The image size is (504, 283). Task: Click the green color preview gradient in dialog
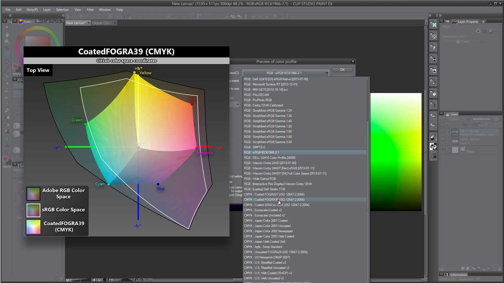[x=396, y=152]
